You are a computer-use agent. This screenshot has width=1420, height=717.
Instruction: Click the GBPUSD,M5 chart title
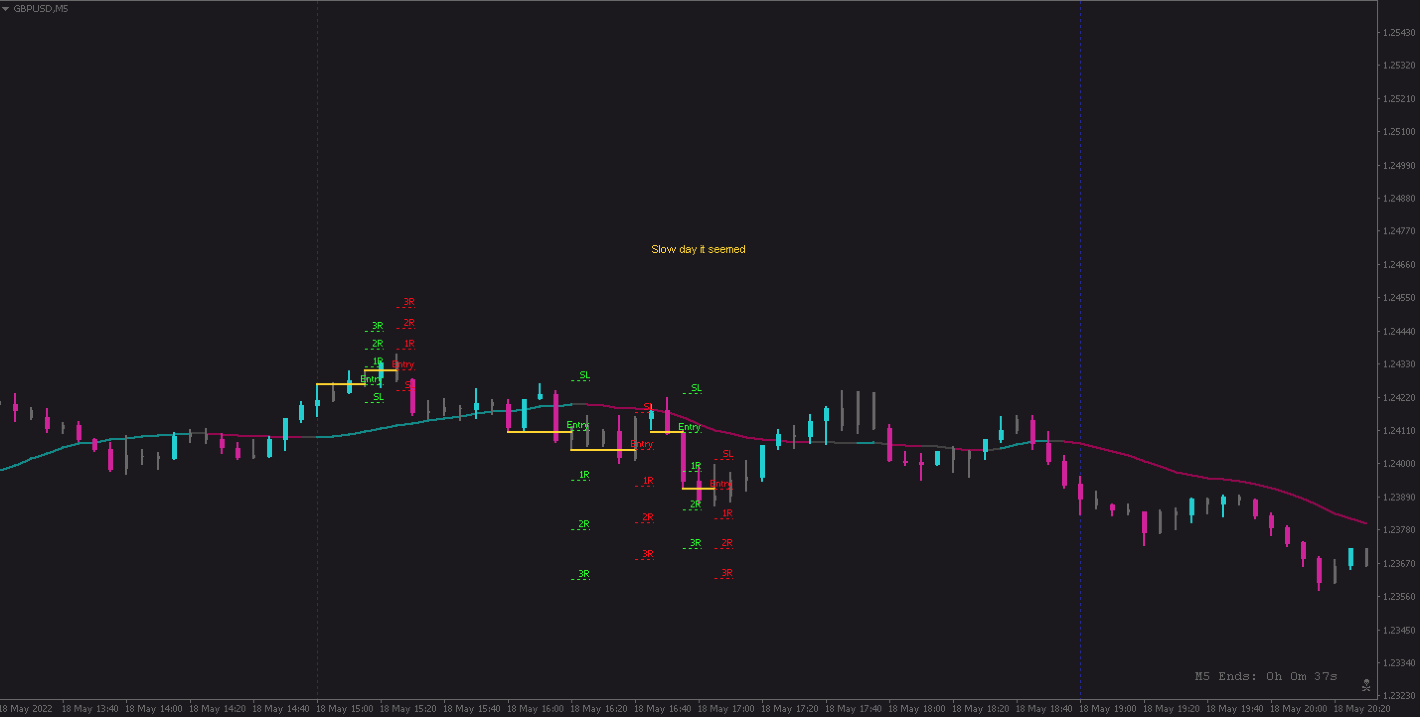pos(41,9)
